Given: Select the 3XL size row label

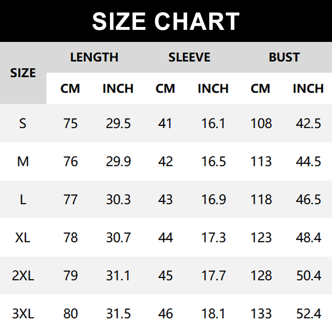Looking at the screenshot, I should [x=23, y=314].
